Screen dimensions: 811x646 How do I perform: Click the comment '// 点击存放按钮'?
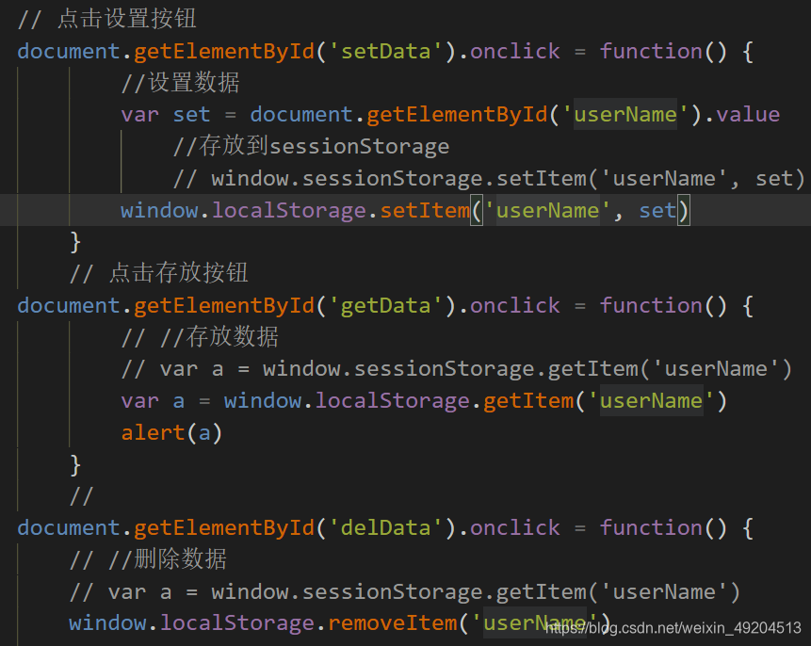(159, 273)
